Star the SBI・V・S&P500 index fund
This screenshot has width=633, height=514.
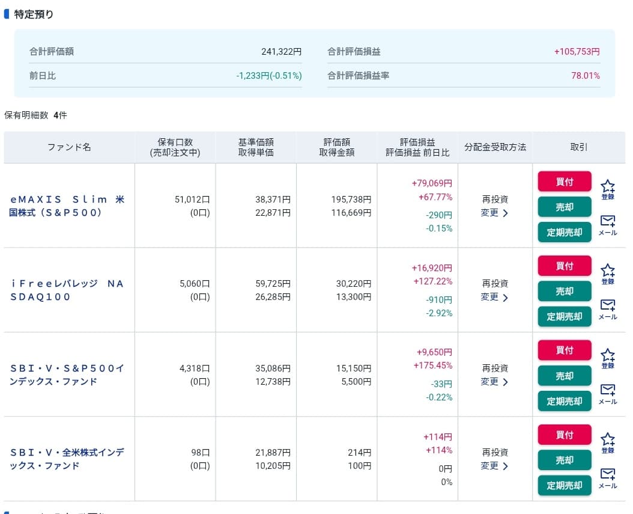coord(608,358)
